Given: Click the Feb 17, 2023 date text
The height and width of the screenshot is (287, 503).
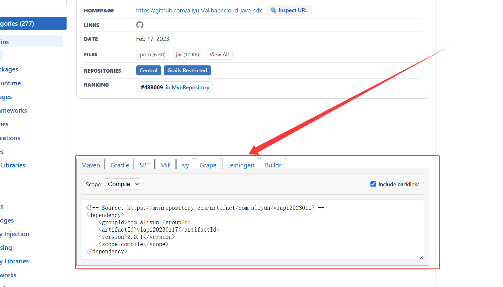Looking at the screenshot, I should (x=153, y=39).
